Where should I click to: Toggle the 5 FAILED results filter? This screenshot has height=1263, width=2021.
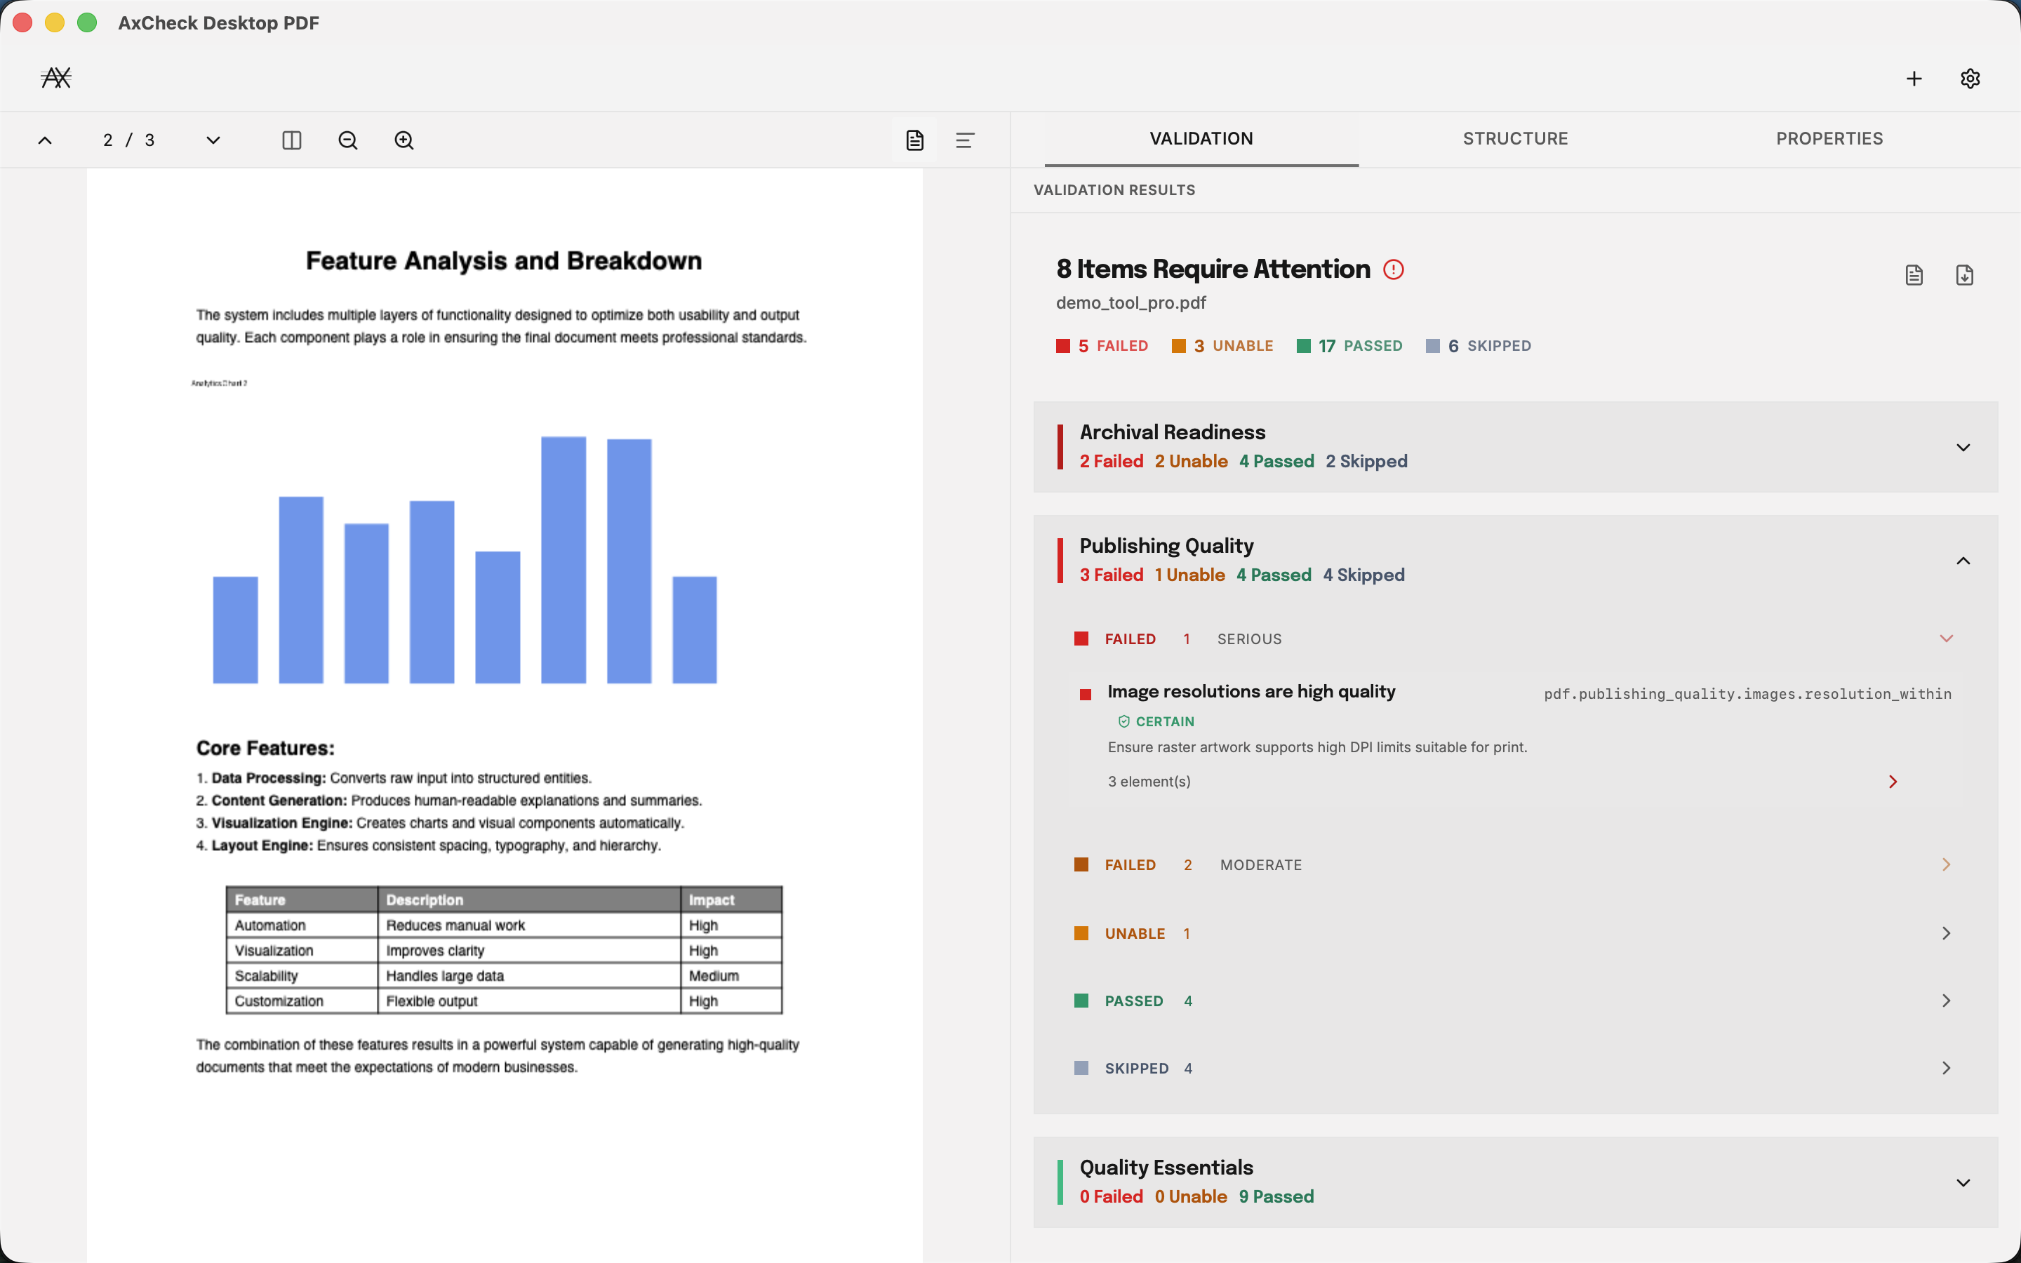click(x=1102, y=345)
